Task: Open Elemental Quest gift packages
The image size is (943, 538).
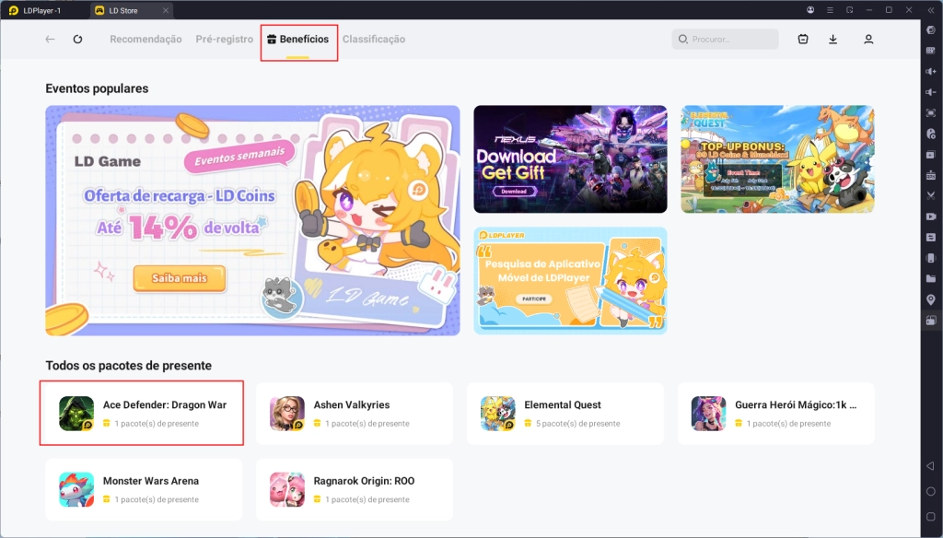Action: (x=565, y=414)
